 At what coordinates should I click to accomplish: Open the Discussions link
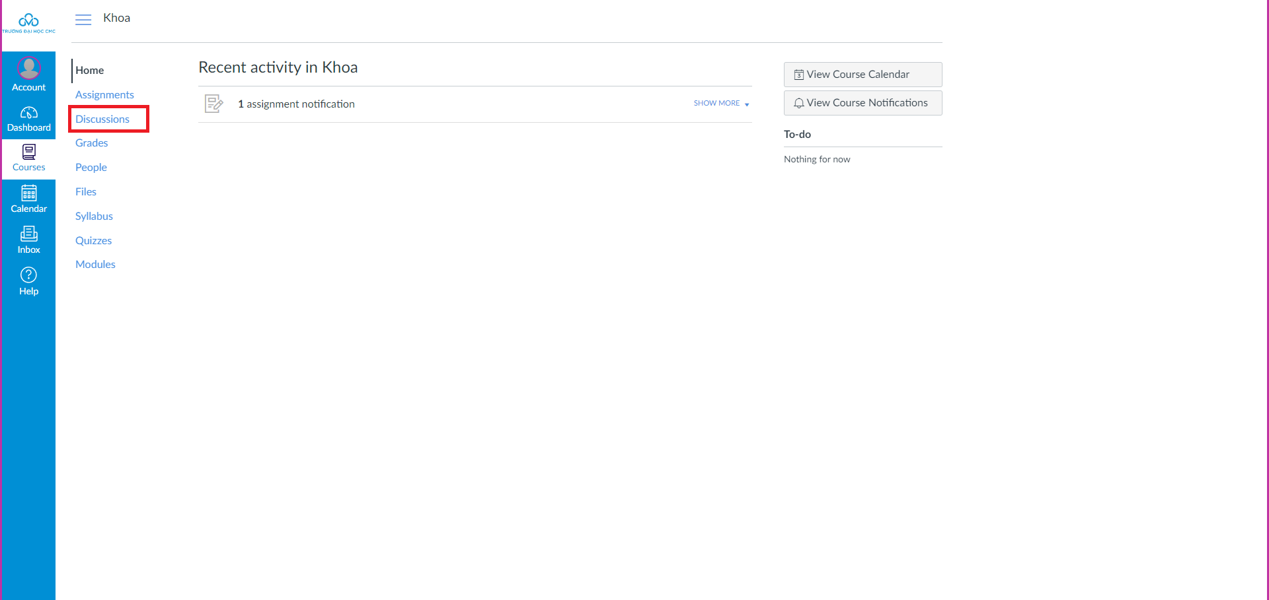(x=102, y=119)
